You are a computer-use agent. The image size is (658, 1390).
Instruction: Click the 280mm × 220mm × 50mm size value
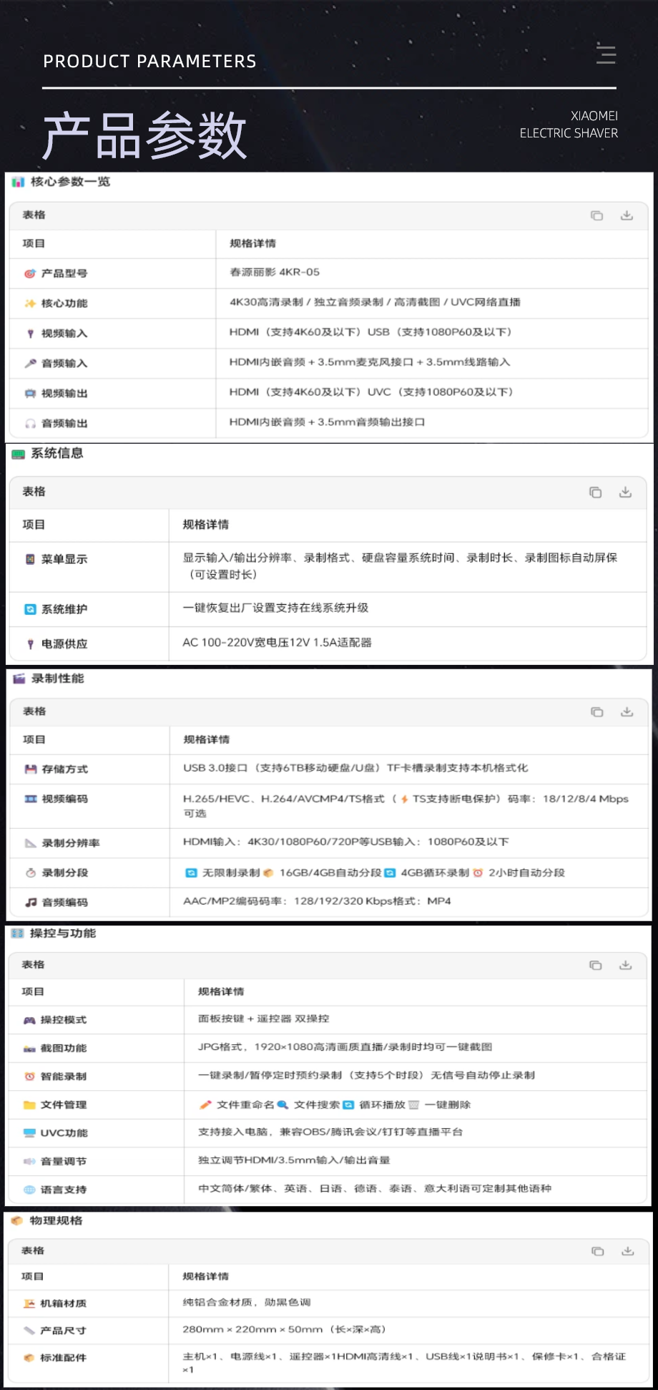[x=252, y=1330]
